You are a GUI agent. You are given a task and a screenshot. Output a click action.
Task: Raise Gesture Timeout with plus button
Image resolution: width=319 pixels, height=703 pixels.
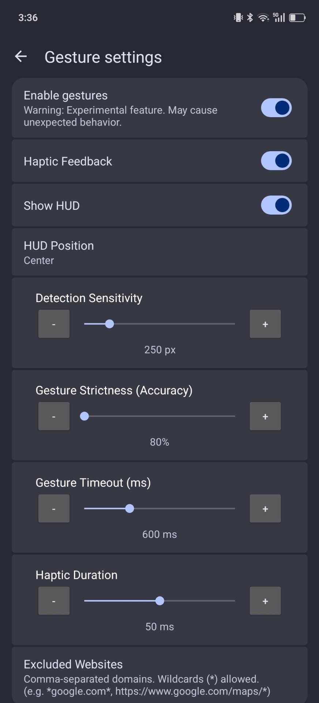pyautogui.click(x=265, y=509)
